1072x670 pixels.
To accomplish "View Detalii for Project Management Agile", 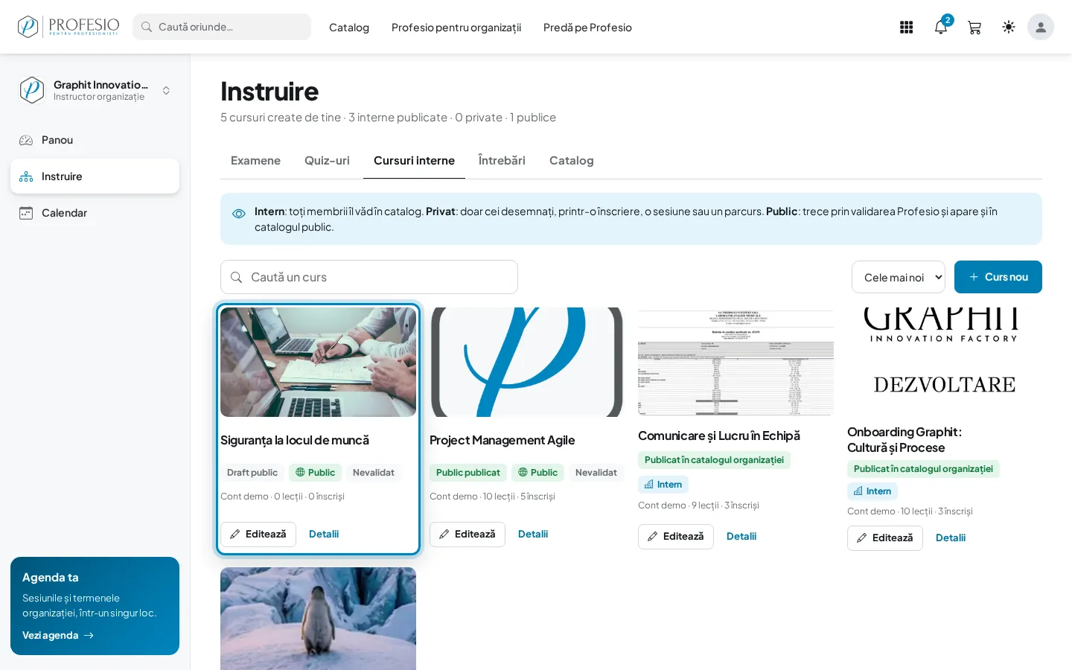I will pos(533,535).
